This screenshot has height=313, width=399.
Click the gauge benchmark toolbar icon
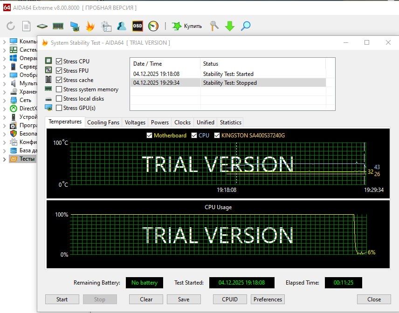pyautogui.click(x=153, y=26)
